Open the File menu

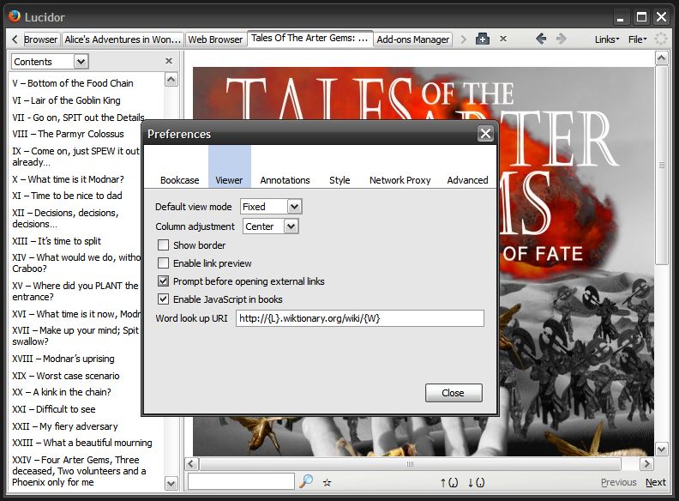coord(638,39)
